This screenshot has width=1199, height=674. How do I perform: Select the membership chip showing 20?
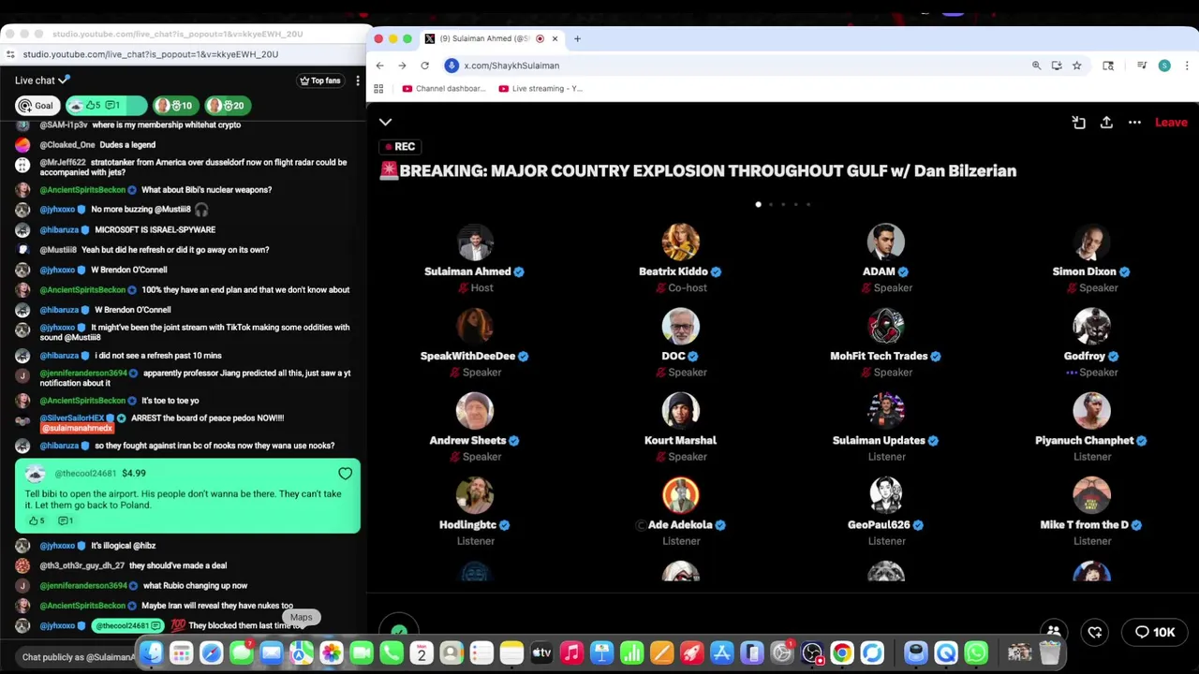coord(226,106)
